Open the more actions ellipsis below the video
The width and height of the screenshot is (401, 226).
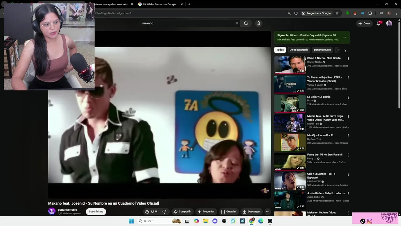(268, 212)
